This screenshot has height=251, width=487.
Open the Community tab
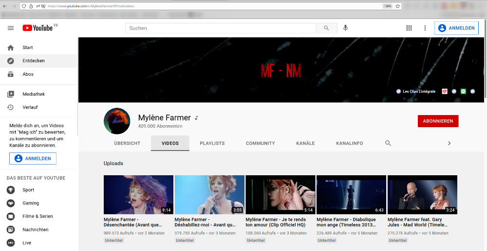[260, 143]
